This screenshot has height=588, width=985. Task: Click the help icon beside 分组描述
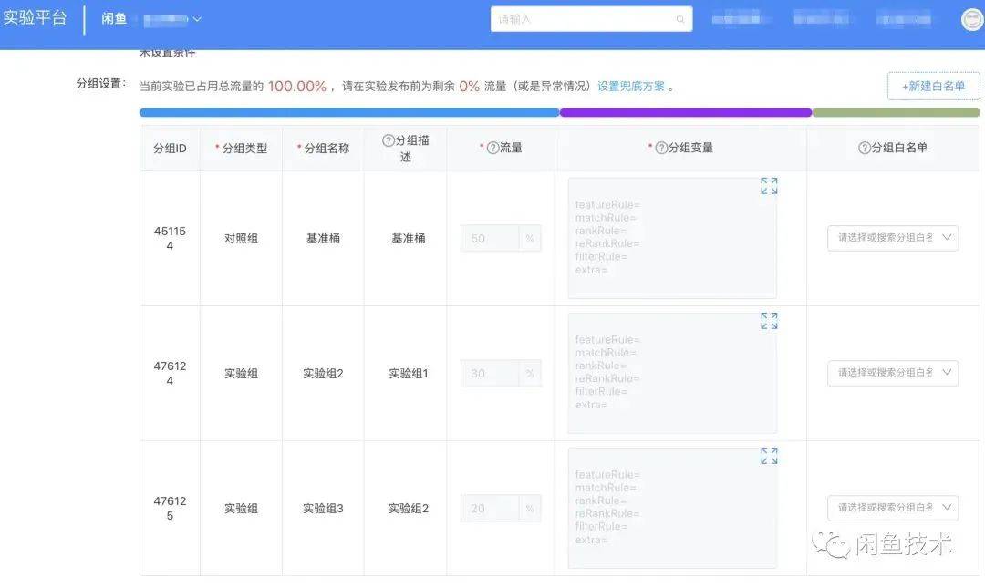389,140
